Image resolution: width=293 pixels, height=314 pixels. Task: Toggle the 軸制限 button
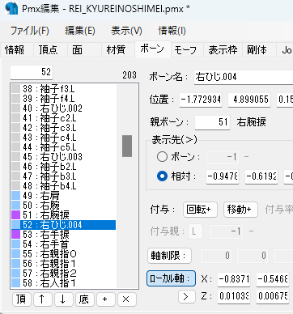(x=169, y=256)
